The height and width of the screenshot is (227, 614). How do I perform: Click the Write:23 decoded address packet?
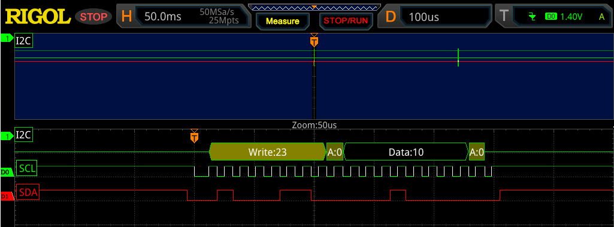(x=267, y=152)
